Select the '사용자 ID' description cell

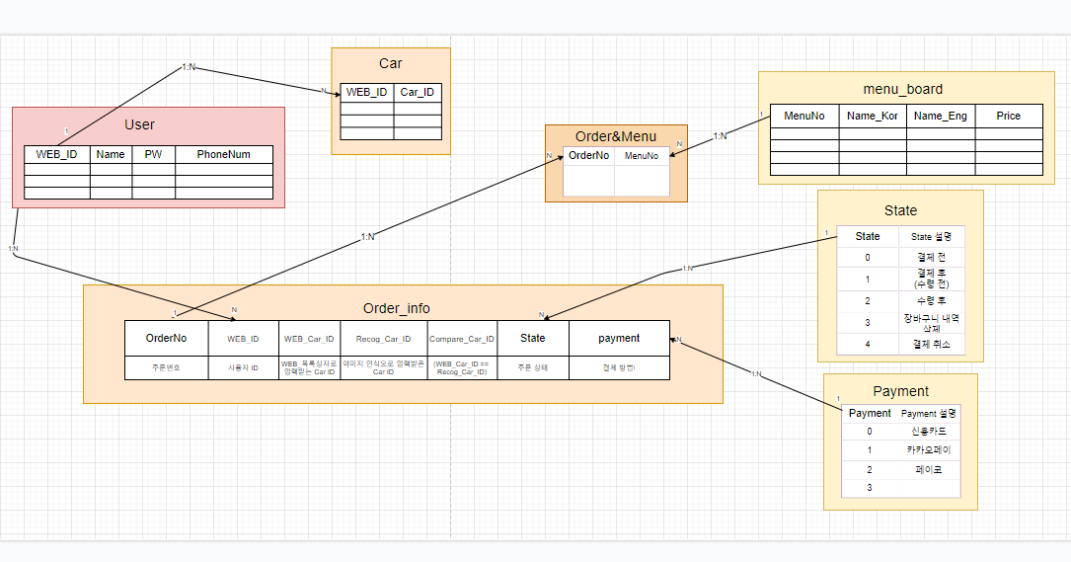pos(243,367)
